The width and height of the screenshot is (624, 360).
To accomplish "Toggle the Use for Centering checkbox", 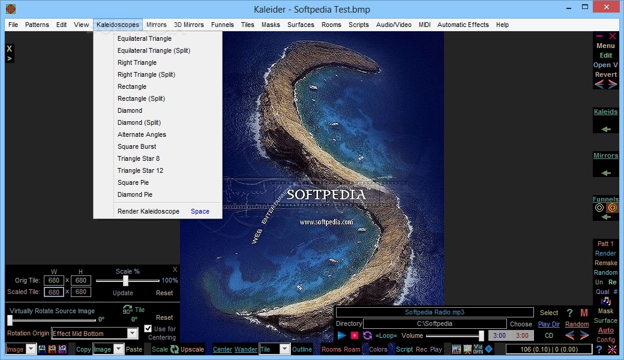I will point(148,329).
